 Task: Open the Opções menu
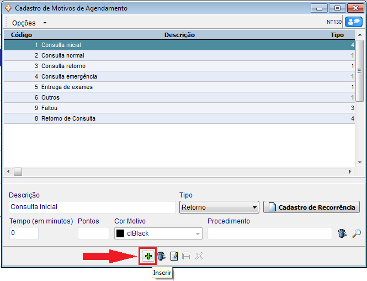28,23
